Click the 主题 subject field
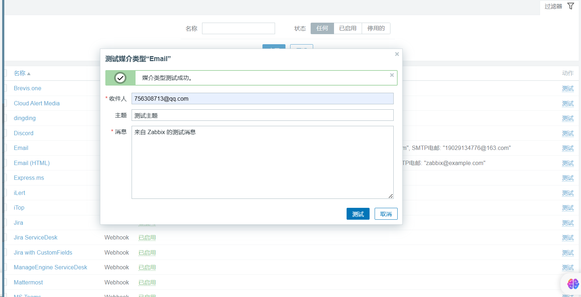581x297 pixels. (262, 115)
